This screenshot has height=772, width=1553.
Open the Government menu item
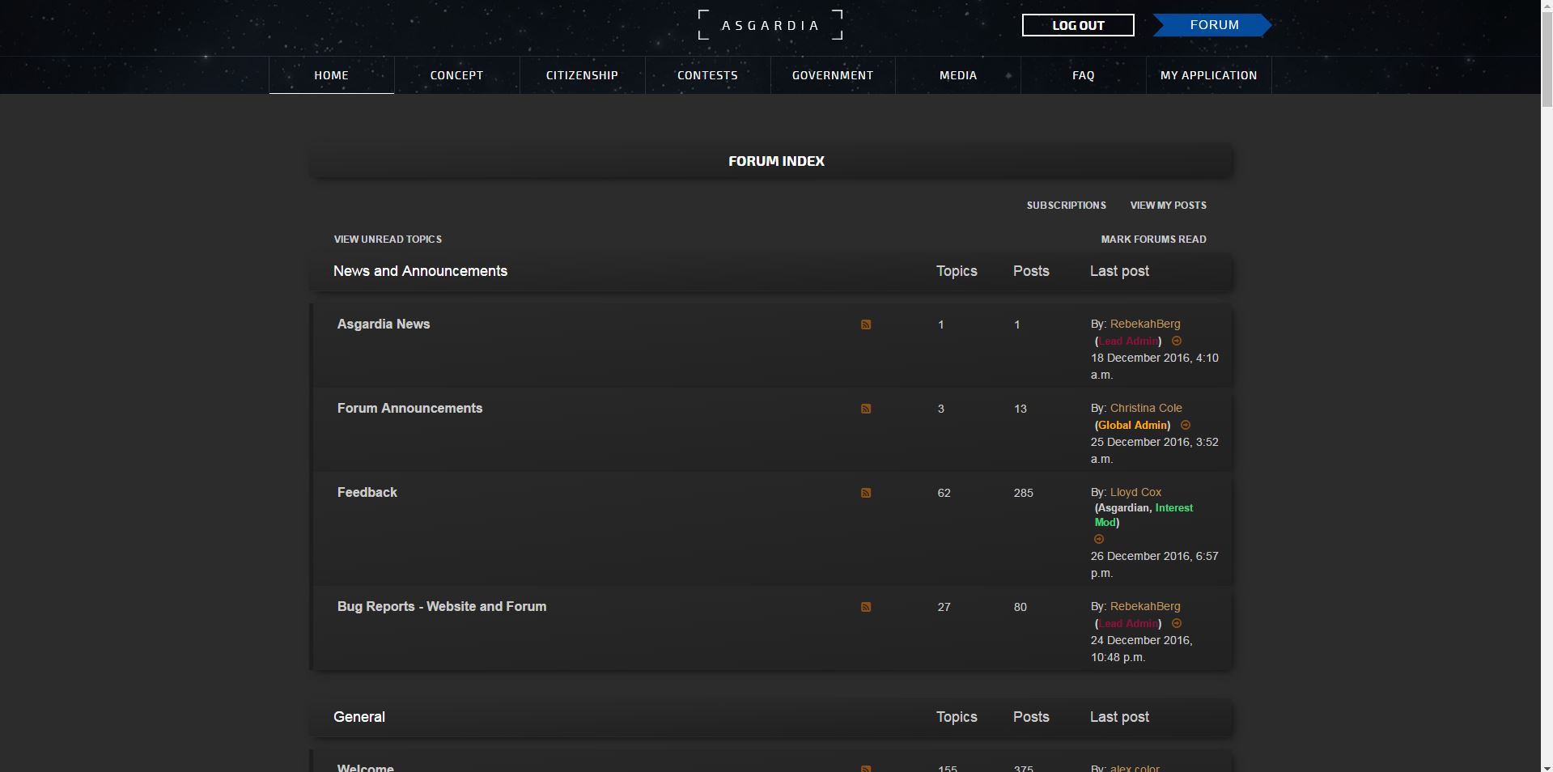(x=833, y=75)
